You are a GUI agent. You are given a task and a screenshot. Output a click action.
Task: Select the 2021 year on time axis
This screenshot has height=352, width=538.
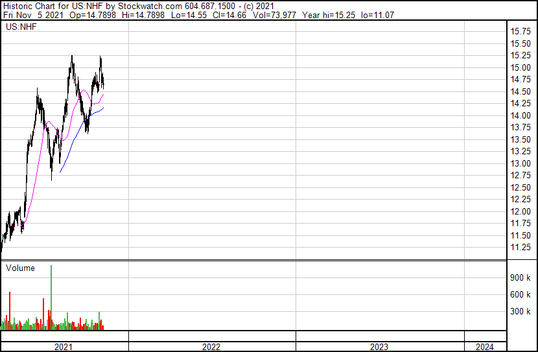(x=64, y=347)
